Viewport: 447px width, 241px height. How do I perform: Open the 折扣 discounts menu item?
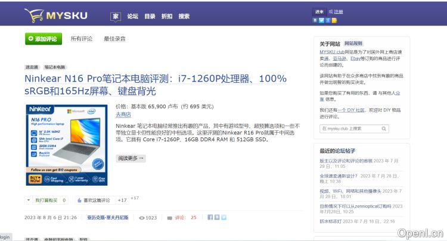(x=167, y=16)
